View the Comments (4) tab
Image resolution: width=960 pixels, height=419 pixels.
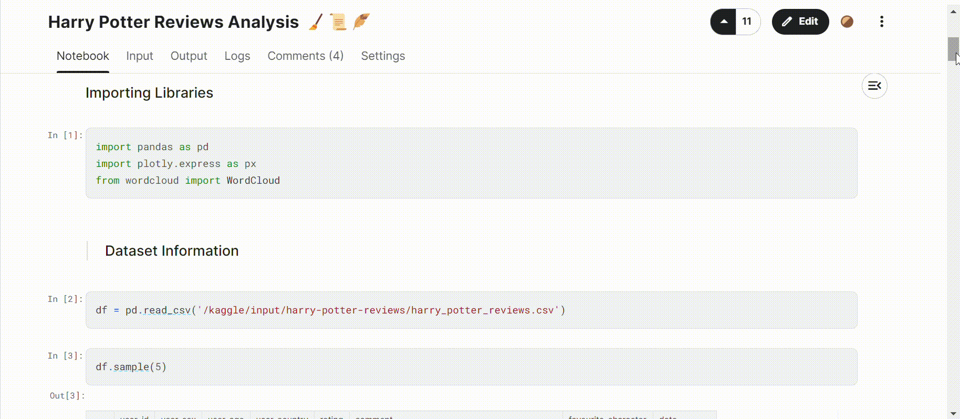(x=306, y=56)
